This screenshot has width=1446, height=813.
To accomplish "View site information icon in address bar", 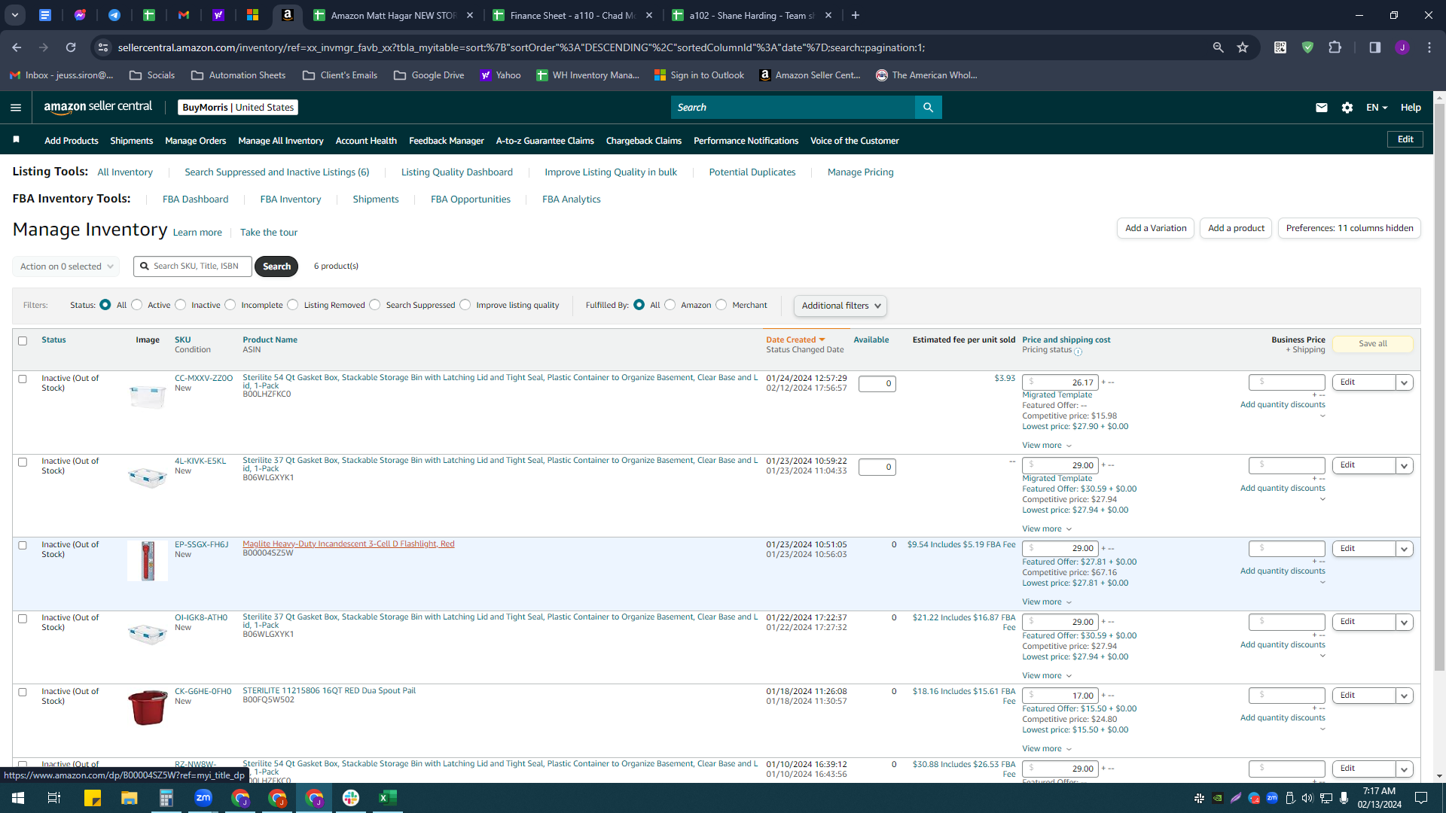I will pos(104,47).
